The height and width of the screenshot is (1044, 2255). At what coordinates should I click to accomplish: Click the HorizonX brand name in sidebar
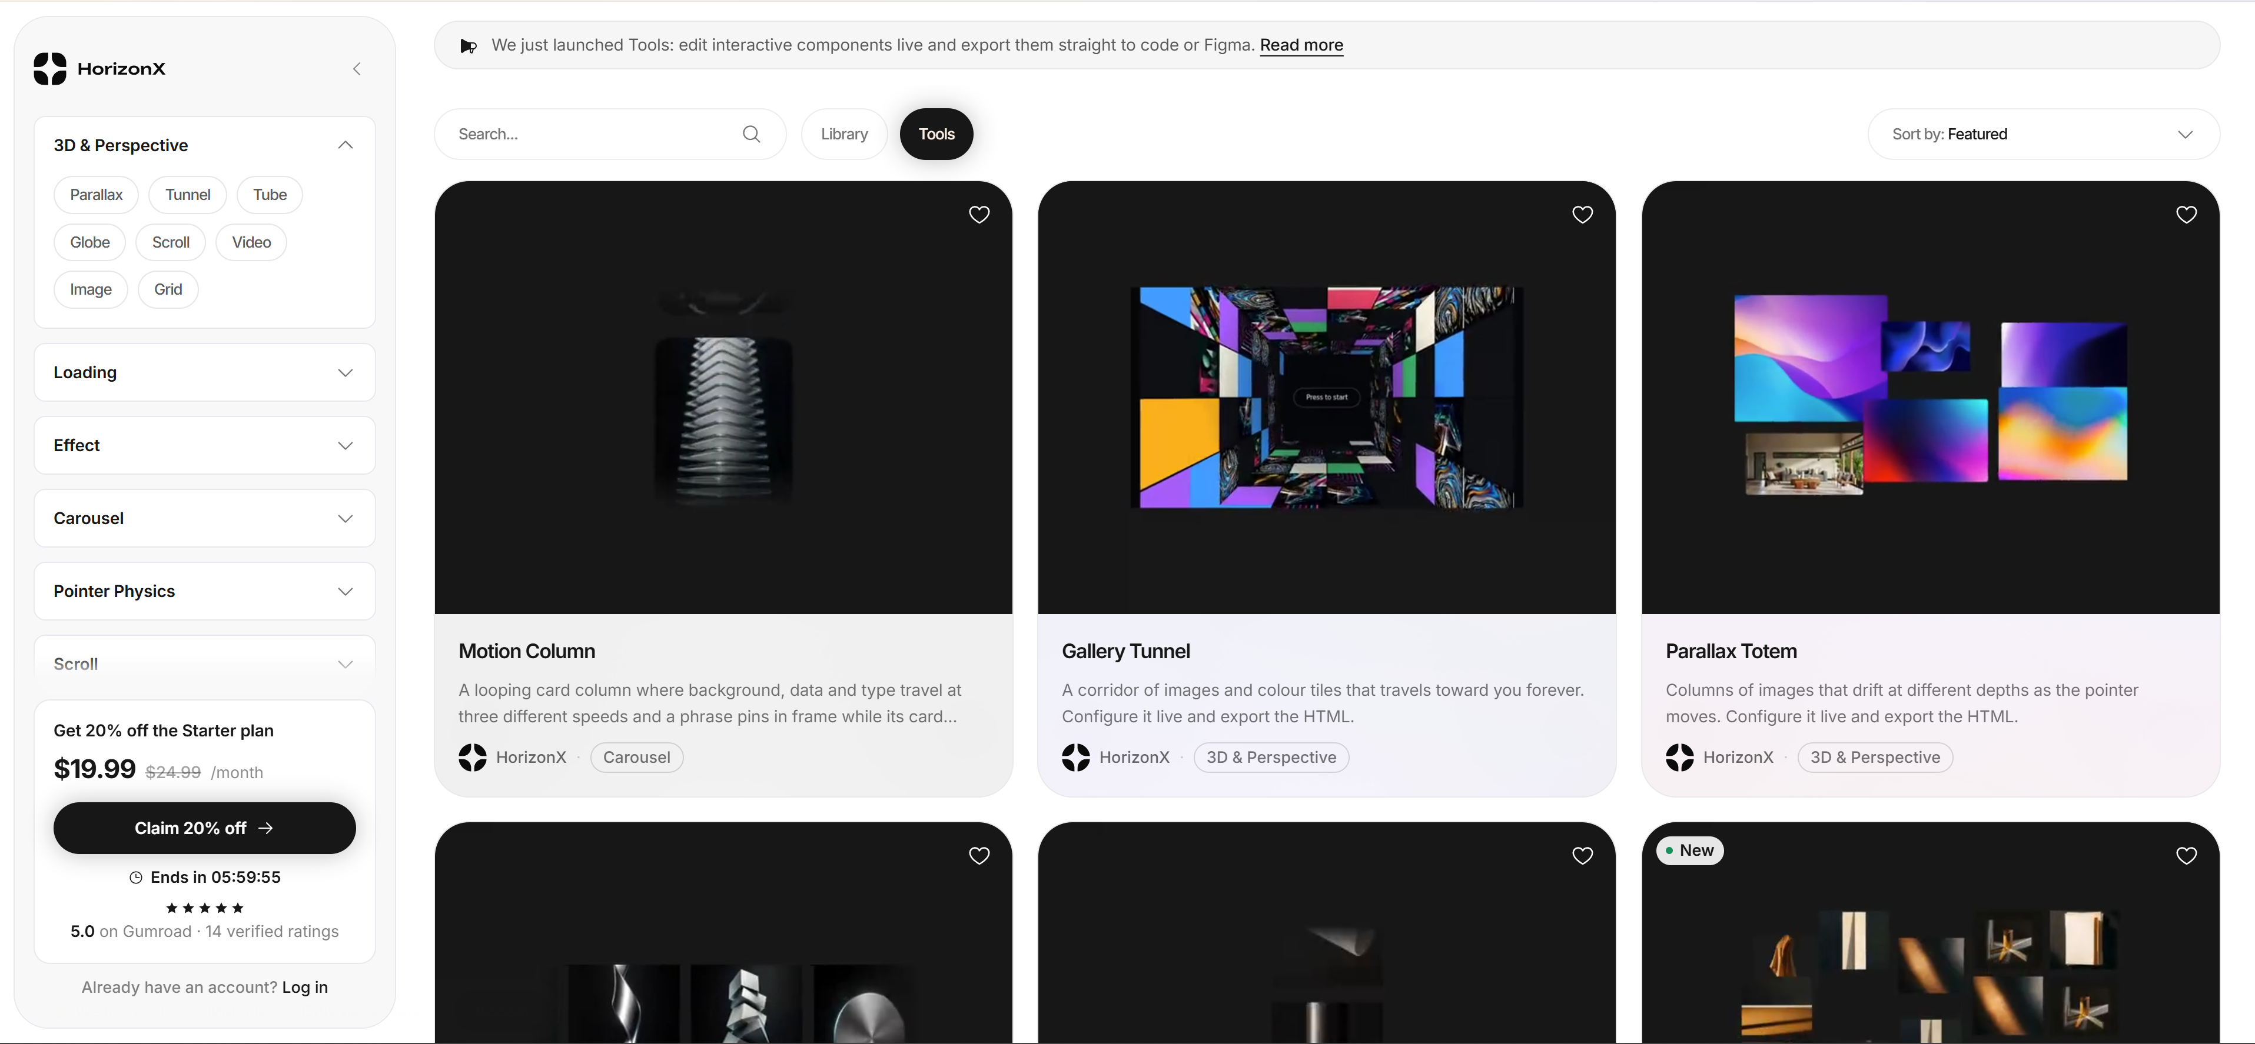[121, 69]
